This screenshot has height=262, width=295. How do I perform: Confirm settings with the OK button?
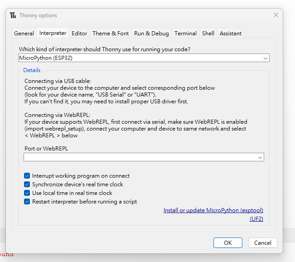click(228, 243)
